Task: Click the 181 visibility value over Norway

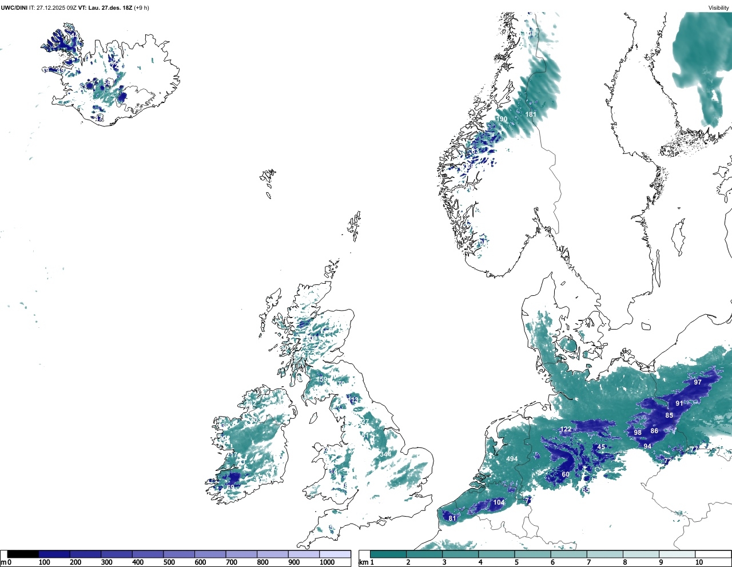Action: (531, 114)
